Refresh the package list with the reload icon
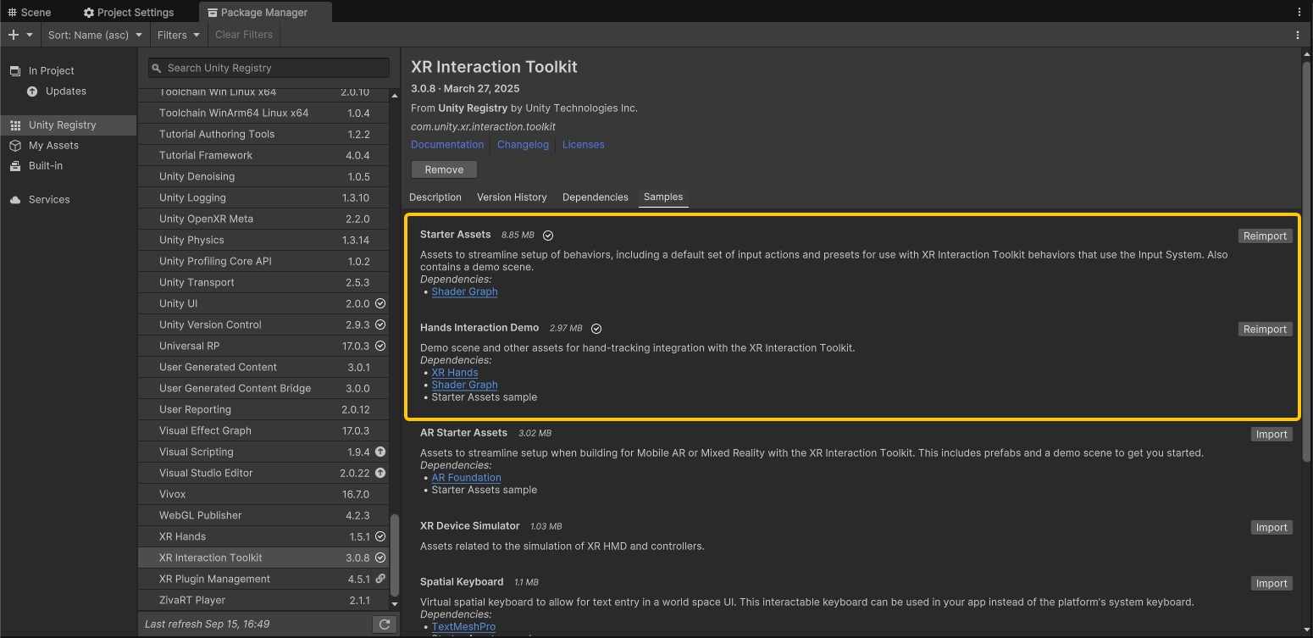This screenshot has height=638, width=1313. (x=385, y=624)
